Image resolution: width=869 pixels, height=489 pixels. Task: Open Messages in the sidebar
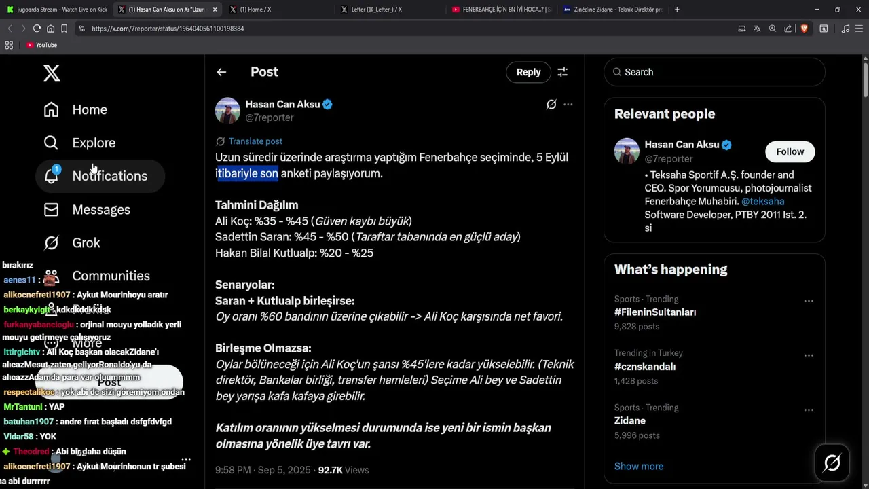coord(87,209)
